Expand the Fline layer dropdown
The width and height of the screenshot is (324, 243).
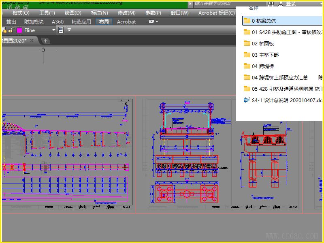tap(53, 30)
